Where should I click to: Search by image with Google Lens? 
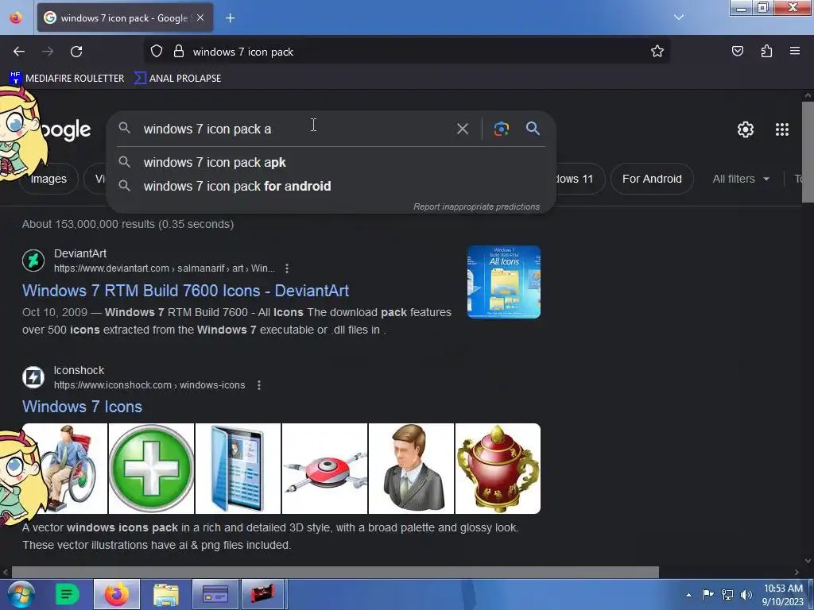click(501, 129)
